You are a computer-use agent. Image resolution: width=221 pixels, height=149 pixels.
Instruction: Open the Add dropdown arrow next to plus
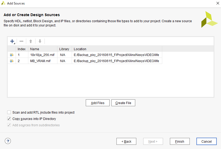point(14,44)
